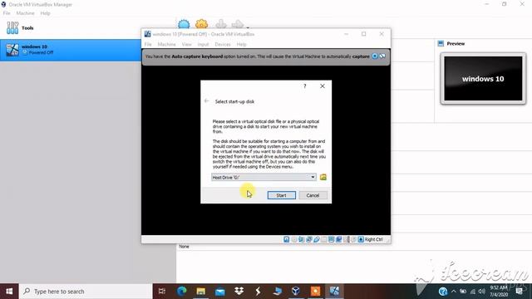
Task: Click the shared folders status icon
Action: [x=323, y=239]
